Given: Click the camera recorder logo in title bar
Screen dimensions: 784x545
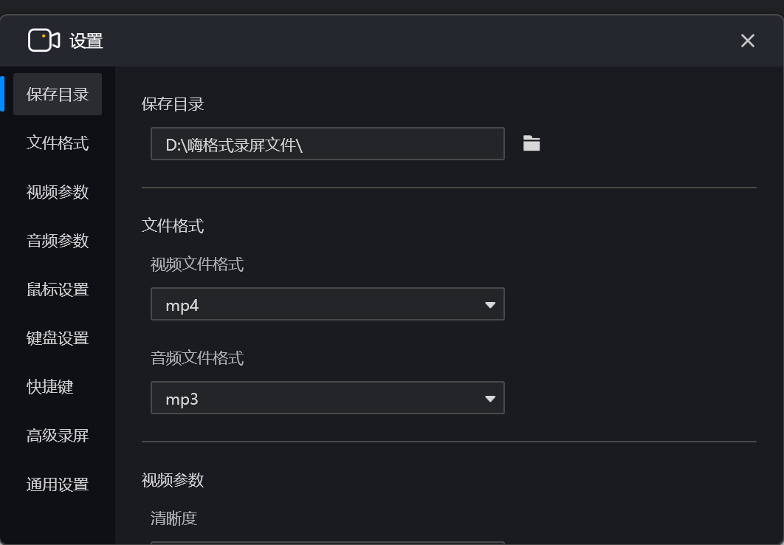Looking at the screenshot, I should click(42, 41).
